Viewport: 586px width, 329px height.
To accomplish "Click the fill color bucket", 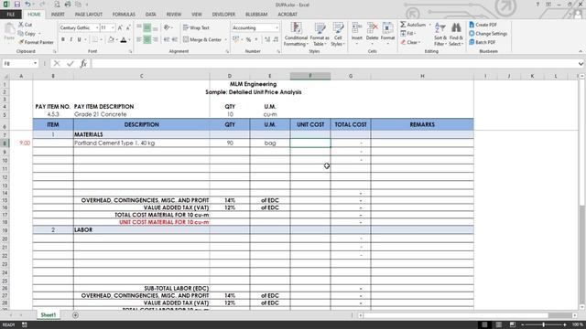I will (111, 39).
